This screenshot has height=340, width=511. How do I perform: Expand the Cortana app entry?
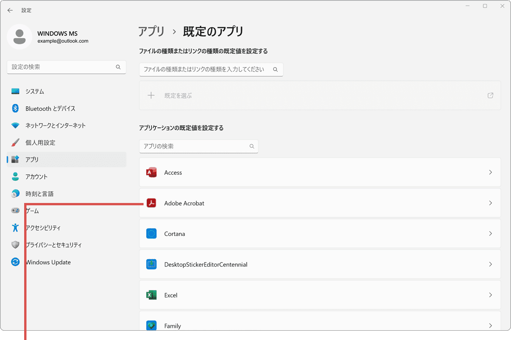491,234
